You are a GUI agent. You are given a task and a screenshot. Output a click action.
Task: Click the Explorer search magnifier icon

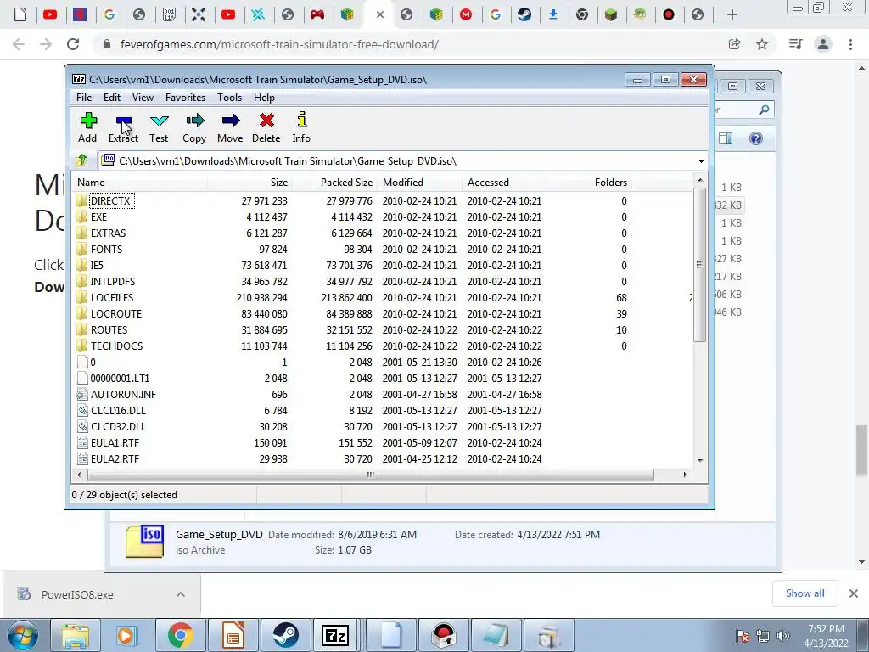pos(764,110)
